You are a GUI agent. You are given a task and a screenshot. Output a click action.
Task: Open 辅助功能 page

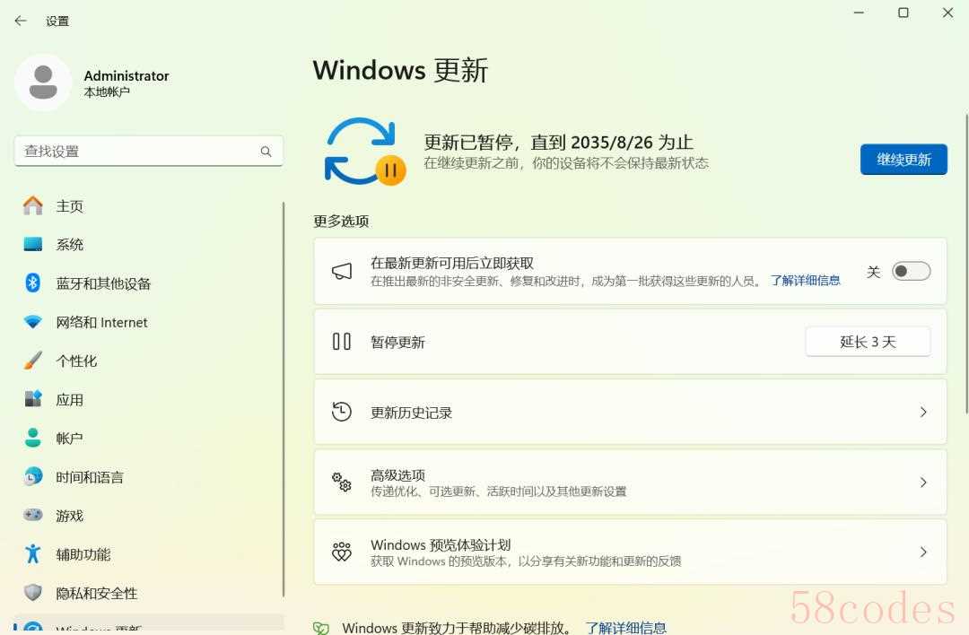148,554
